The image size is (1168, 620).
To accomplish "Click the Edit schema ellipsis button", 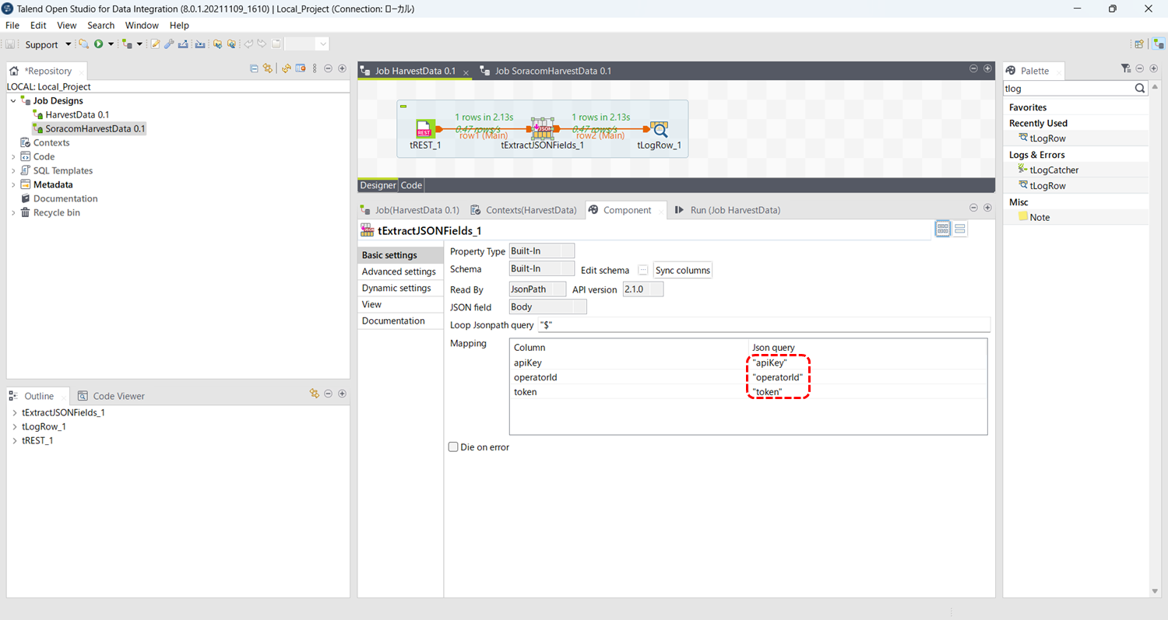I will (642, 270).
